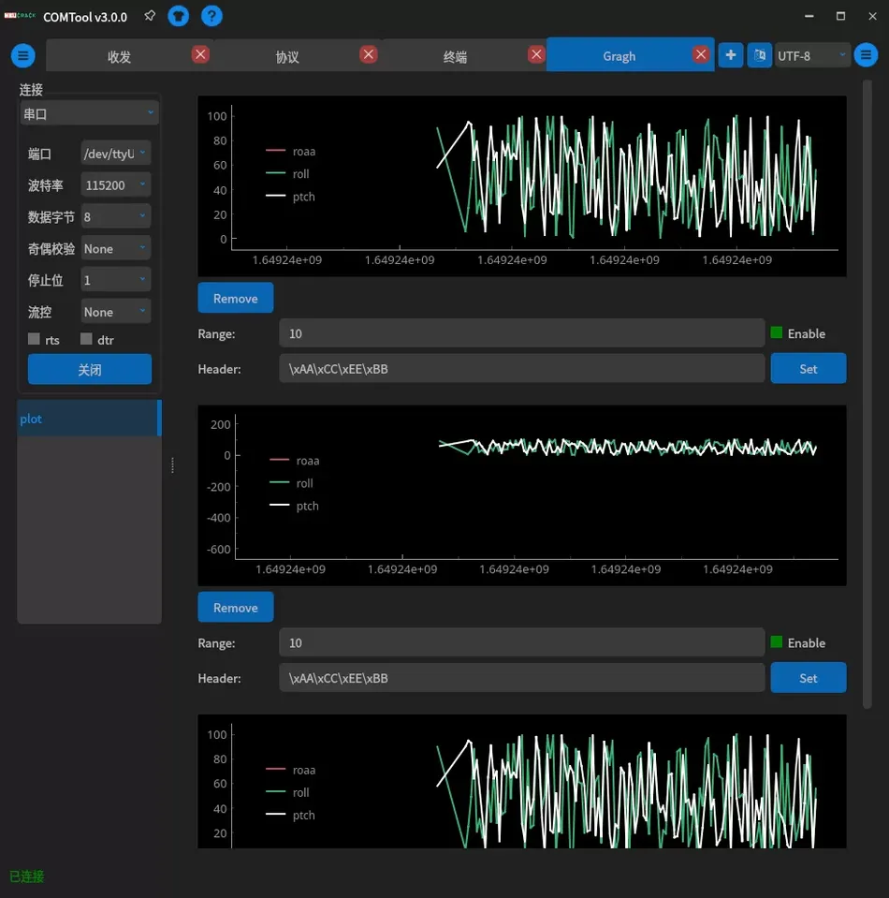Open the help question mark icon
This screenshot has height=898, width=889.
coord(212,16)
